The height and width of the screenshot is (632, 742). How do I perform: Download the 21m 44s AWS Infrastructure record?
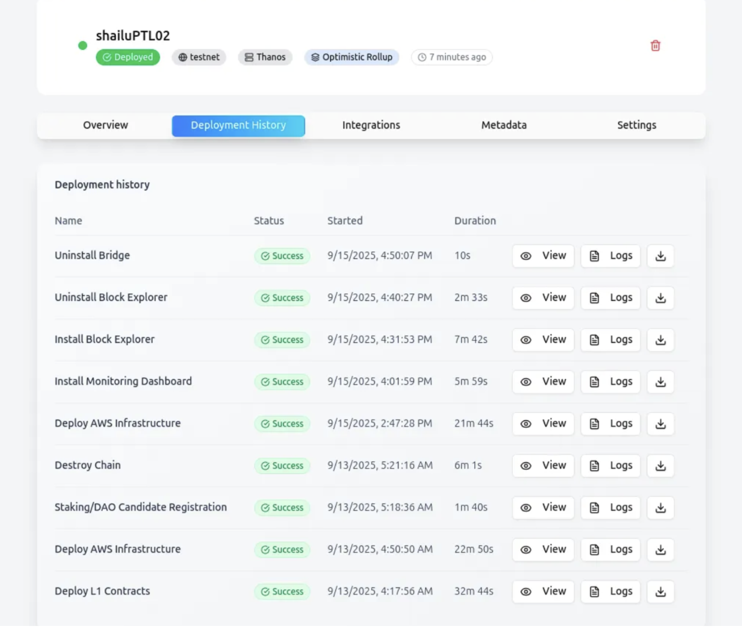(x=660, y=424)
